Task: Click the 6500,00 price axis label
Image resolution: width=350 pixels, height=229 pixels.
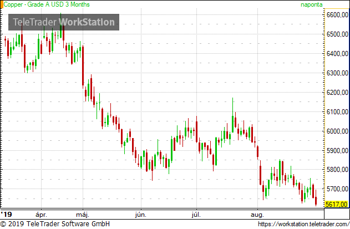Action: point(337,34)
